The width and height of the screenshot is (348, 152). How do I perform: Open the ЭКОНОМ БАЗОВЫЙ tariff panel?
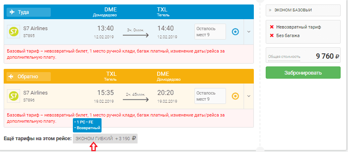(303, 10)
